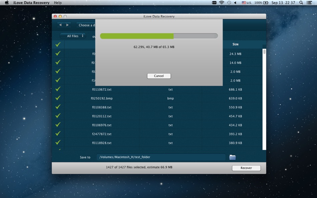Select the f0106976.txt file name
317x198 pixels.
coord(102,125)
